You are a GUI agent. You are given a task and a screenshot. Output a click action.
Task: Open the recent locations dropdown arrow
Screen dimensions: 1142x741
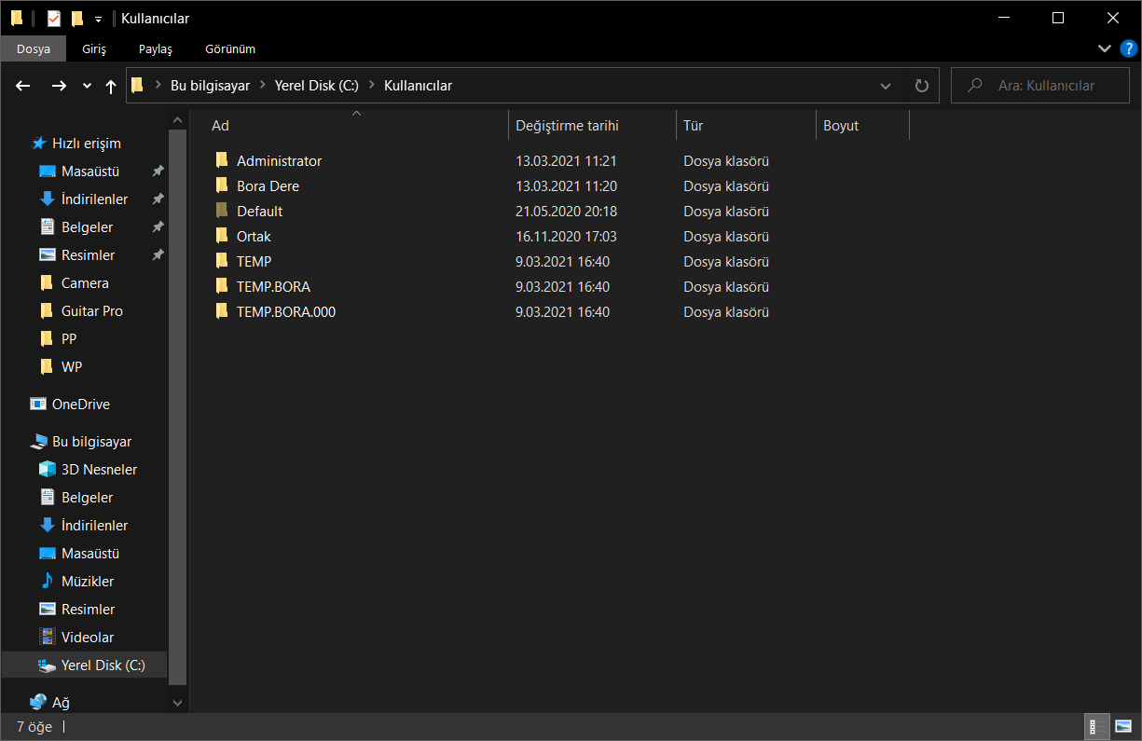click(87, 86)
